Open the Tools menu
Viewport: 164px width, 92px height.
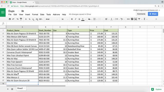pos(48,15)
